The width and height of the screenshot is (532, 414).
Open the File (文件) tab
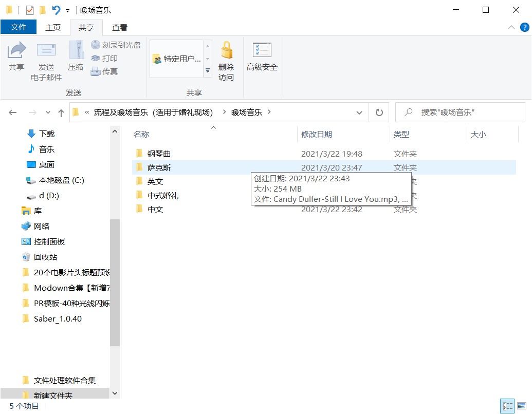click(19, 27)
